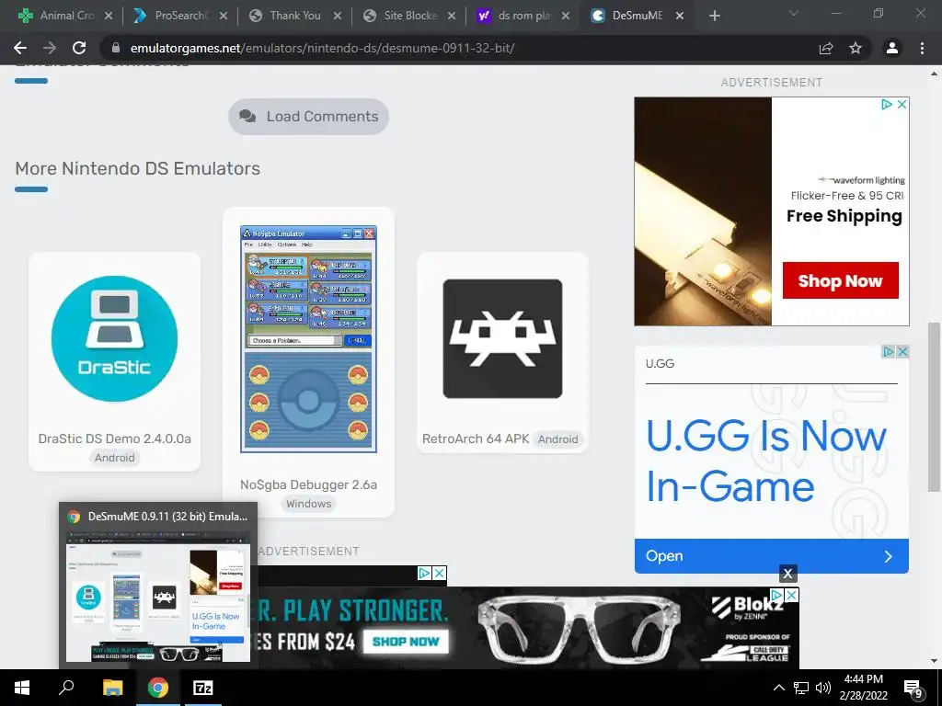Open a new tab with plus icon

click(714, 16)
